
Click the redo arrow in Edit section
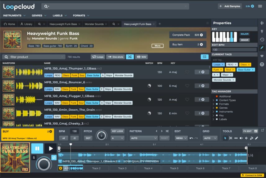point(196,138)
